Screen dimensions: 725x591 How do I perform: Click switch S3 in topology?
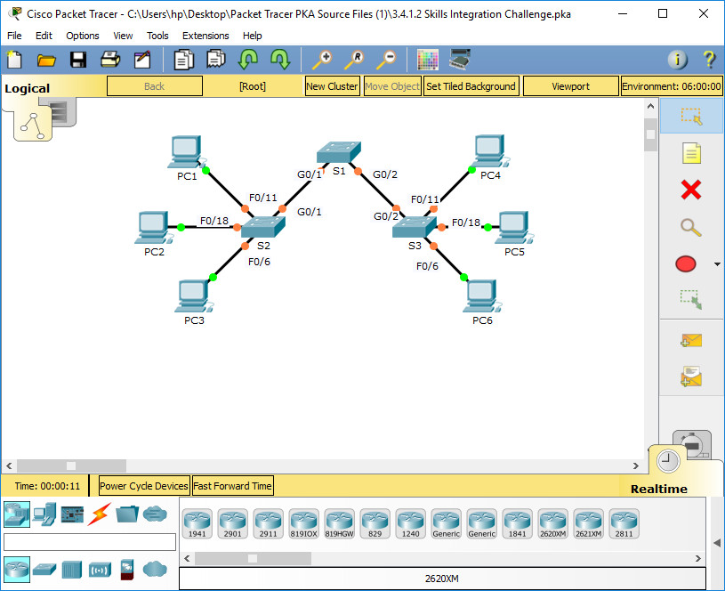click(x=415, y=227)
